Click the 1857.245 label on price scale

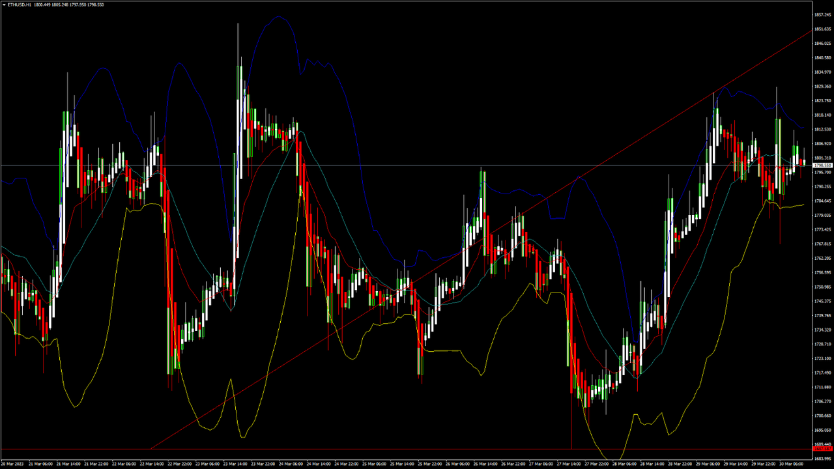(x=822, y=15)
